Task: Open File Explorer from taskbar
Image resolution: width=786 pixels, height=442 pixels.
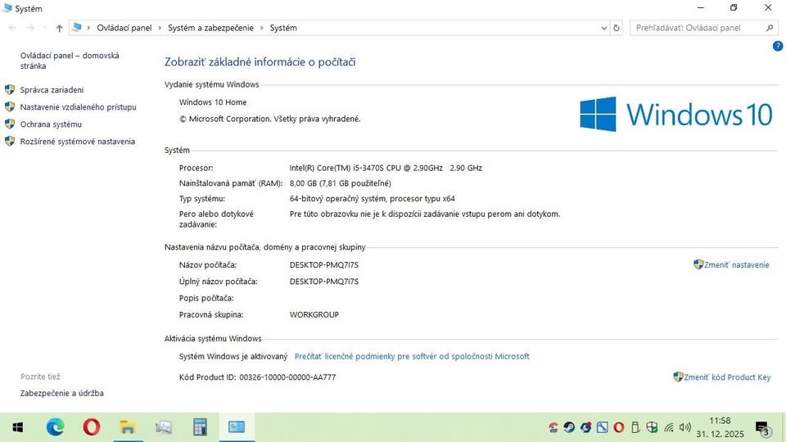Action: (128, 427)
